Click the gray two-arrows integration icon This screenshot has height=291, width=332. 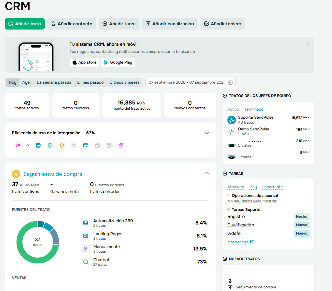point(74,145)
